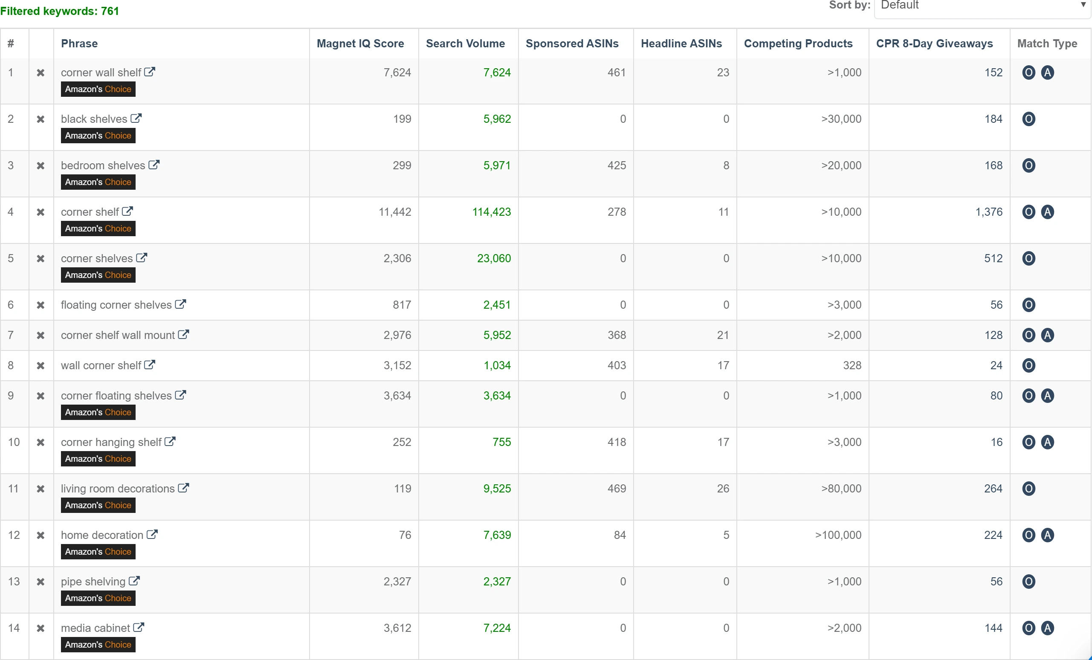Click the 'A' badge in 'home decoration' row
This screenshot has height=660, width=1092.
click(x=1047, y=535)
